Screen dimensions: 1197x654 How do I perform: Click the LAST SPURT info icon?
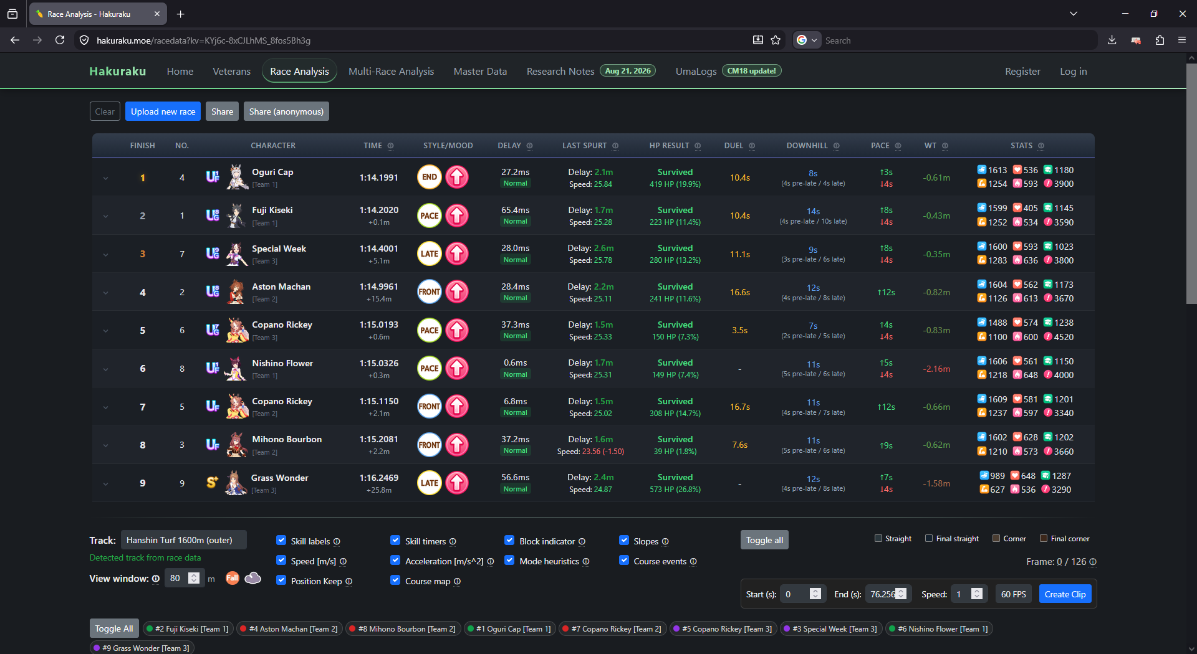coord(615,146)
